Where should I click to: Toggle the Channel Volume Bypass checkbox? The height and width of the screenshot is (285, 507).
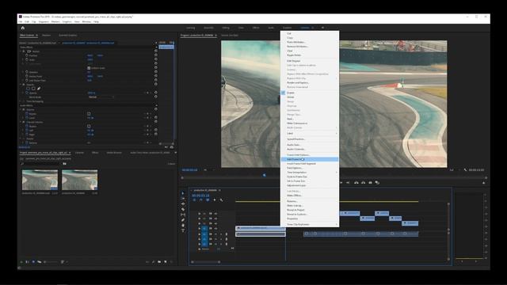(x=89, y=127)
